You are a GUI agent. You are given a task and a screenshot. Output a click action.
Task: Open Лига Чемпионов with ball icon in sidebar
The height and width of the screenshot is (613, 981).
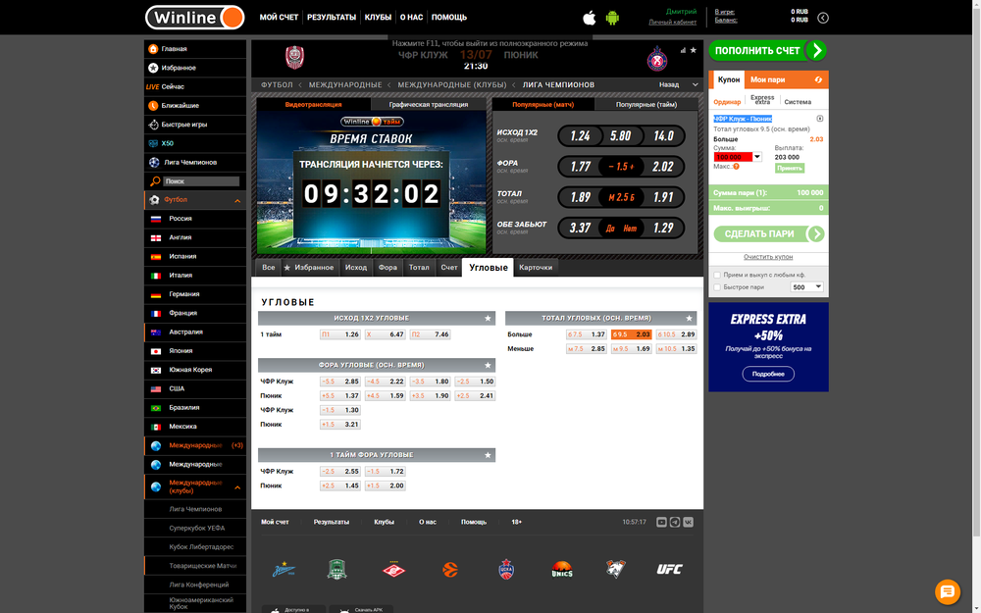(195, 163)
